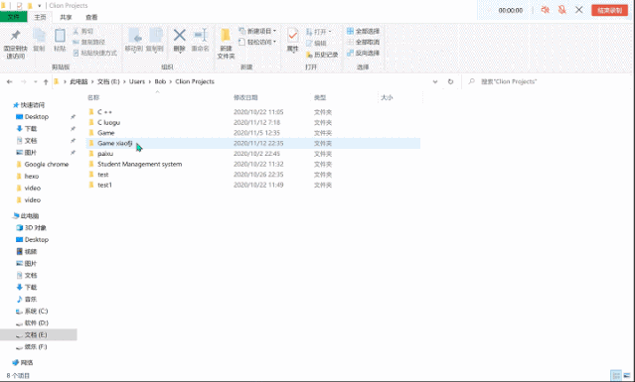Click the 粘贴 clipboard icon

click(60, 36)
